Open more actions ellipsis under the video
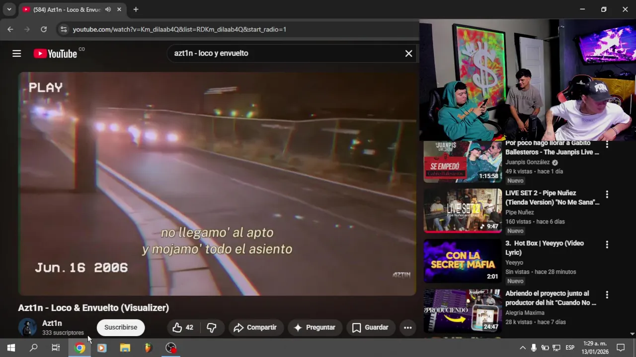Image resolution: width=636 pixels, height=357 pixels. [x=407, y=327]
